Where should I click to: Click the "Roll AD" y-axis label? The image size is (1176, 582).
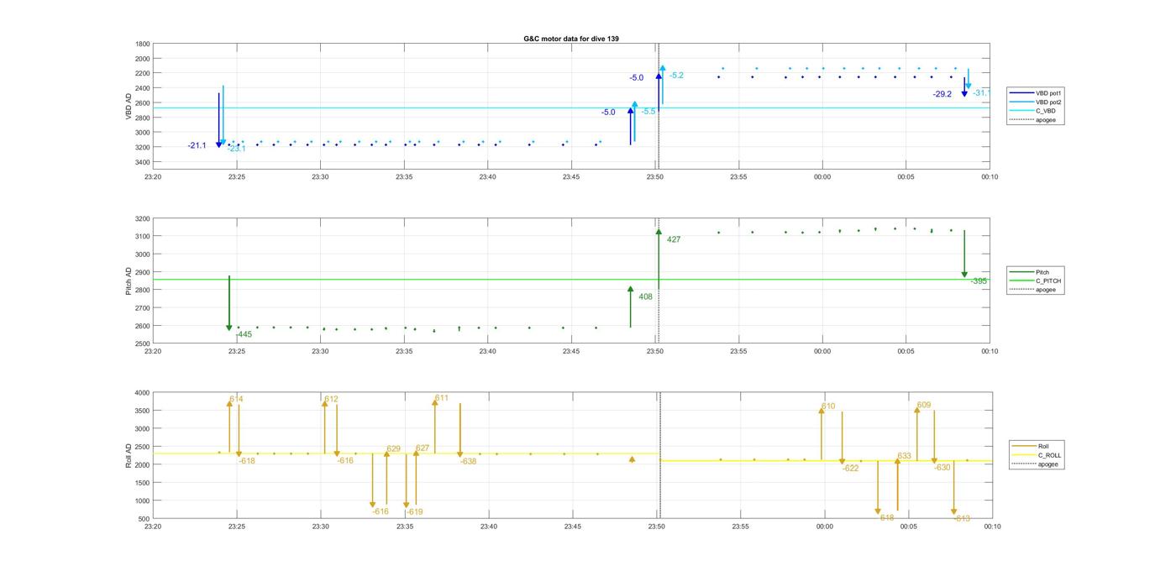pos(129,455)
